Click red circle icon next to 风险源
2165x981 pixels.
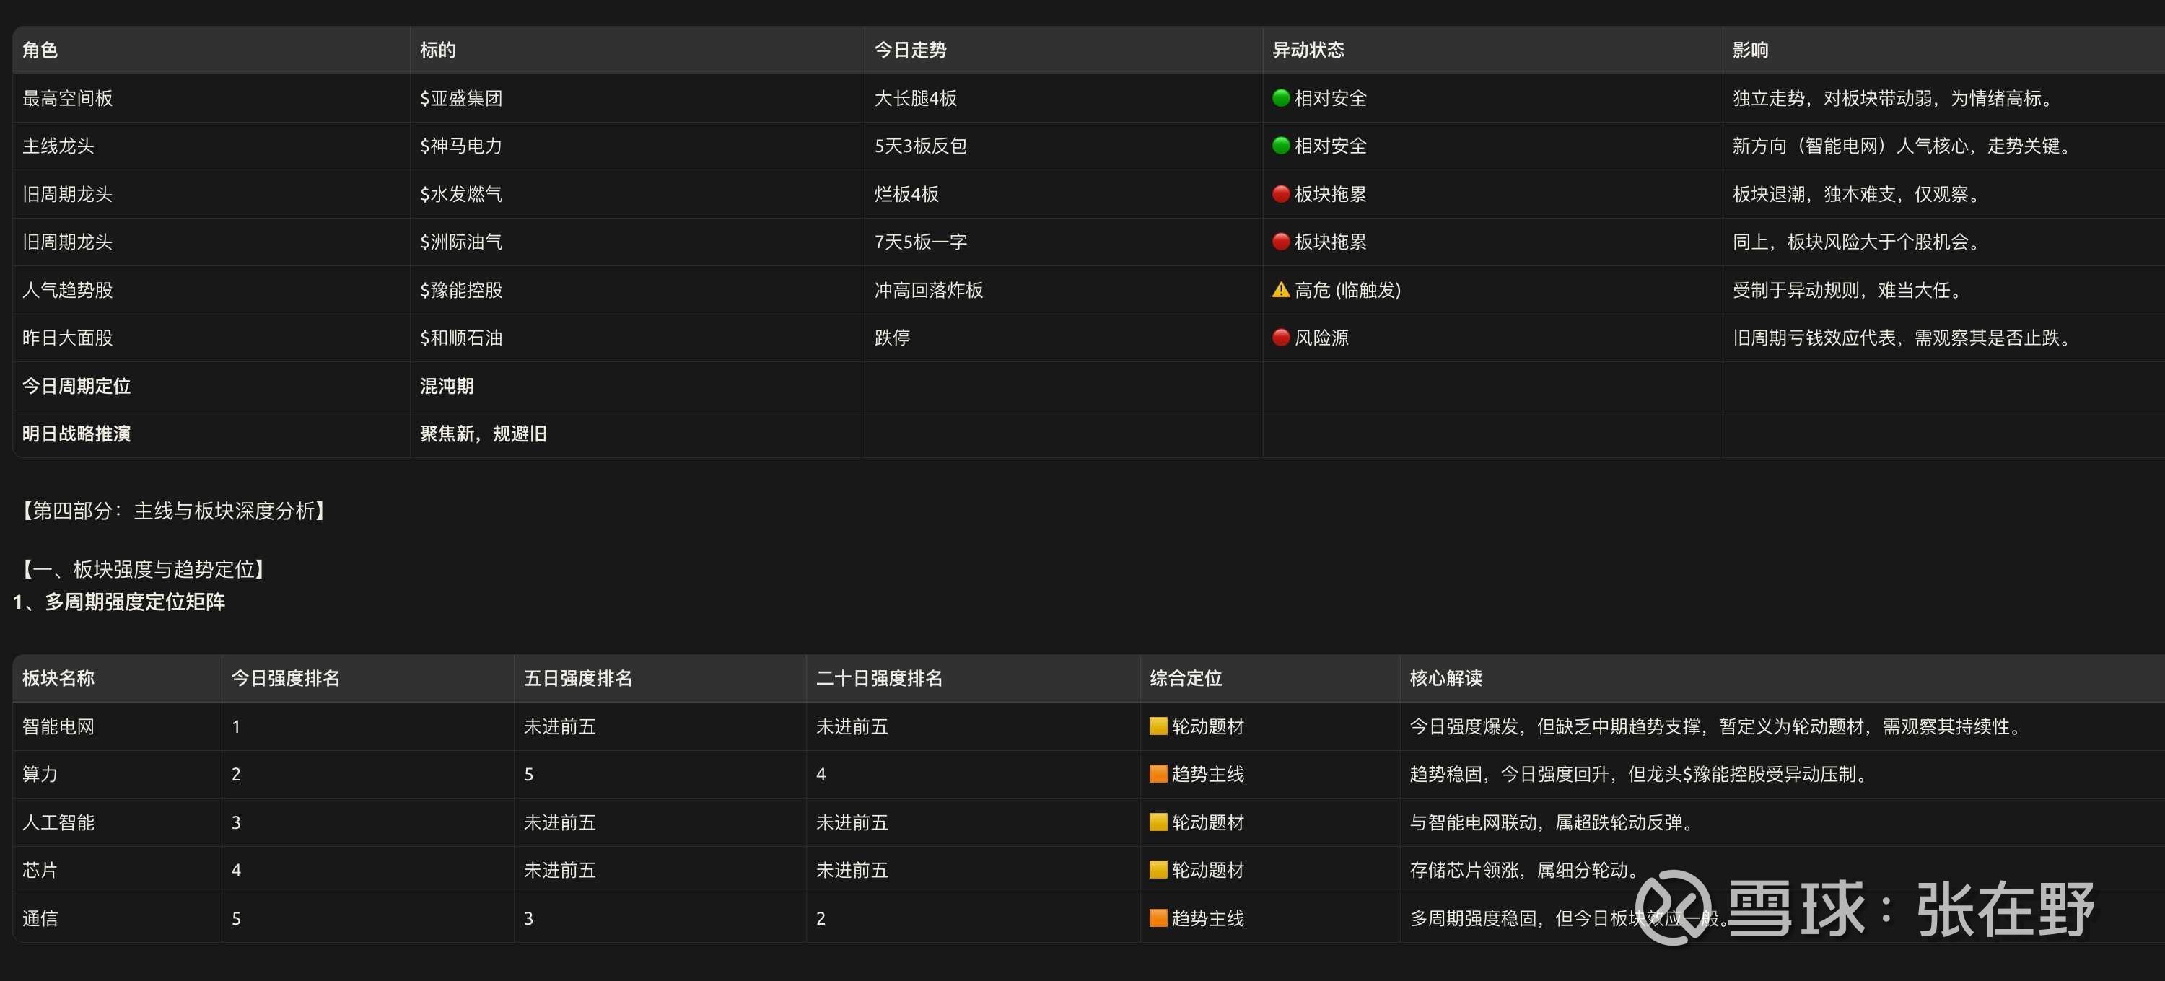1281,338
